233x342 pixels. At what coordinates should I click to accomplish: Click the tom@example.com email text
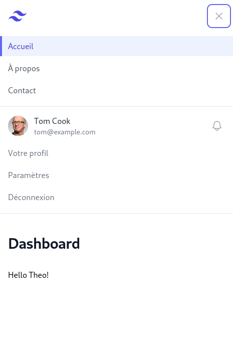[65, 132]
